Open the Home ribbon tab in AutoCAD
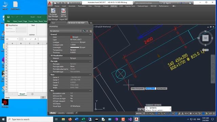This screenshot has width=217, height=122. coord(57,6)
